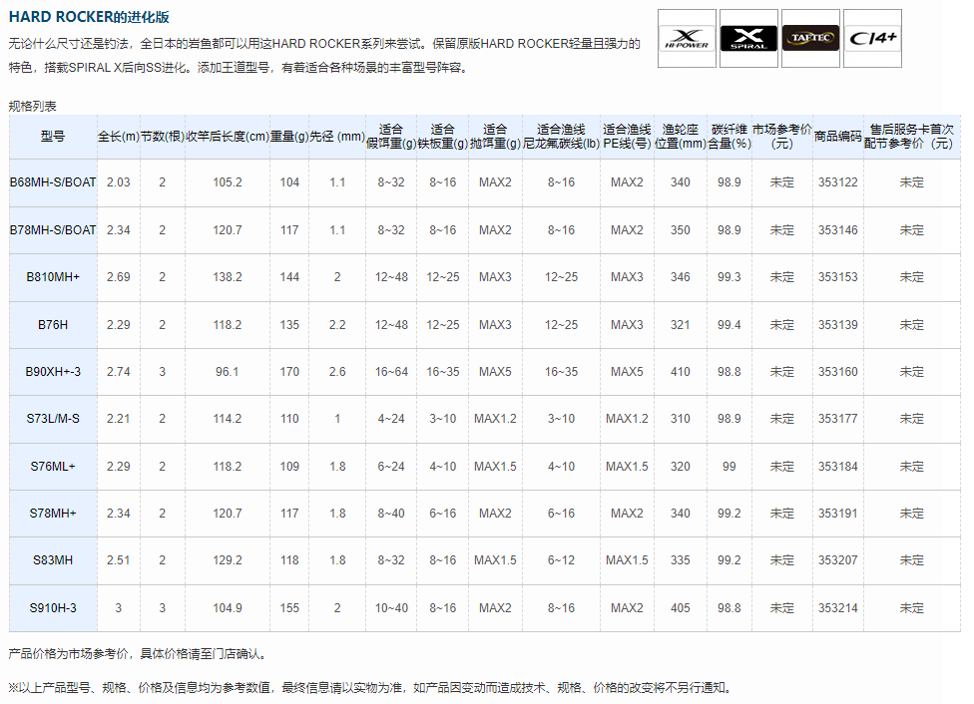Click the 适合抛饵重(g) column header
Viewport: 974px width, 704px height.
point(495,137)
